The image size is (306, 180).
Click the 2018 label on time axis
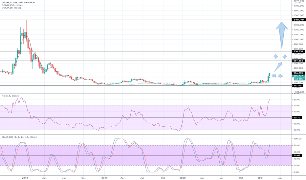click(25, 178)
